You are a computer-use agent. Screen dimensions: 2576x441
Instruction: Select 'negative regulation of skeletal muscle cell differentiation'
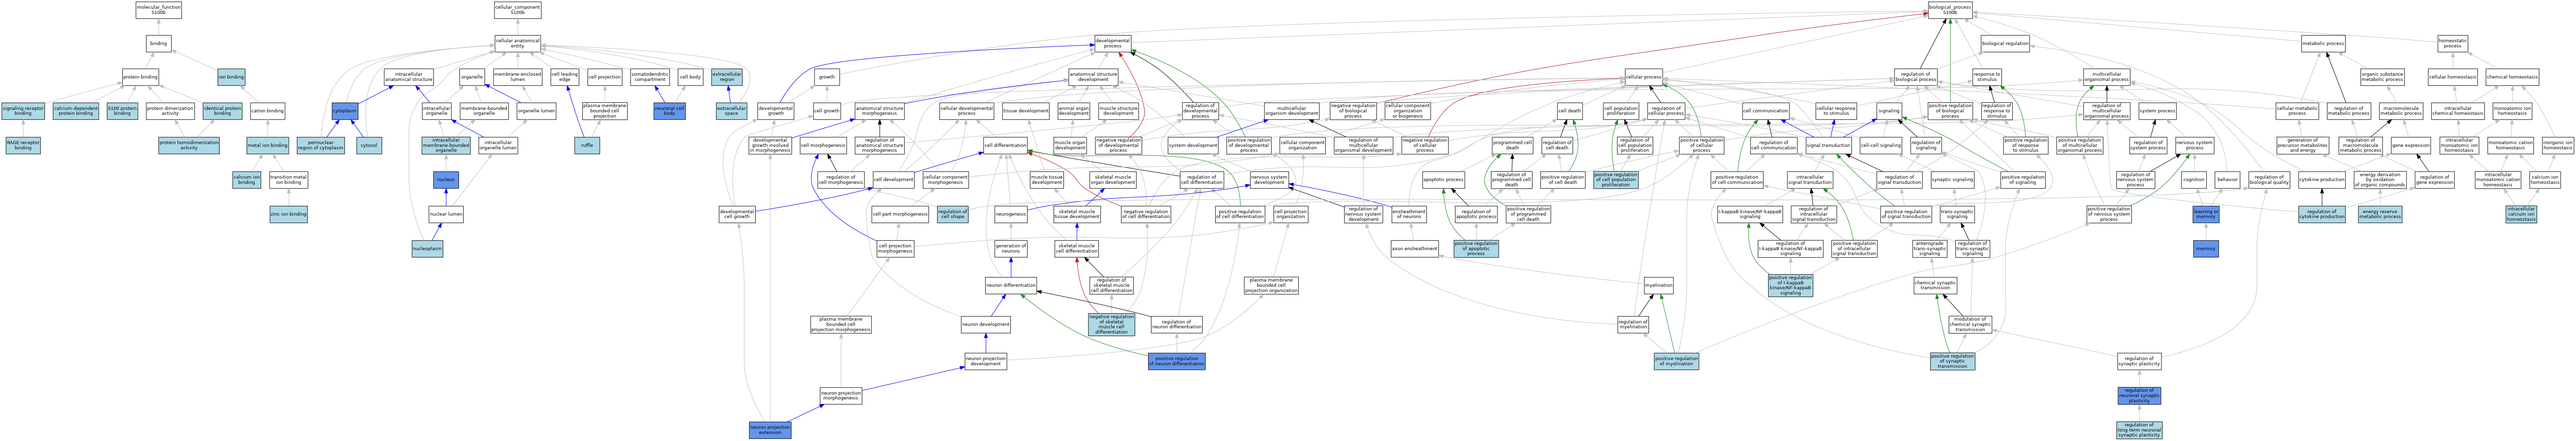click(x=1111, y=324)
